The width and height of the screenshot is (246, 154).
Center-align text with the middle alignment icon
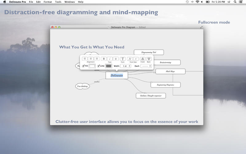point(91,59)
